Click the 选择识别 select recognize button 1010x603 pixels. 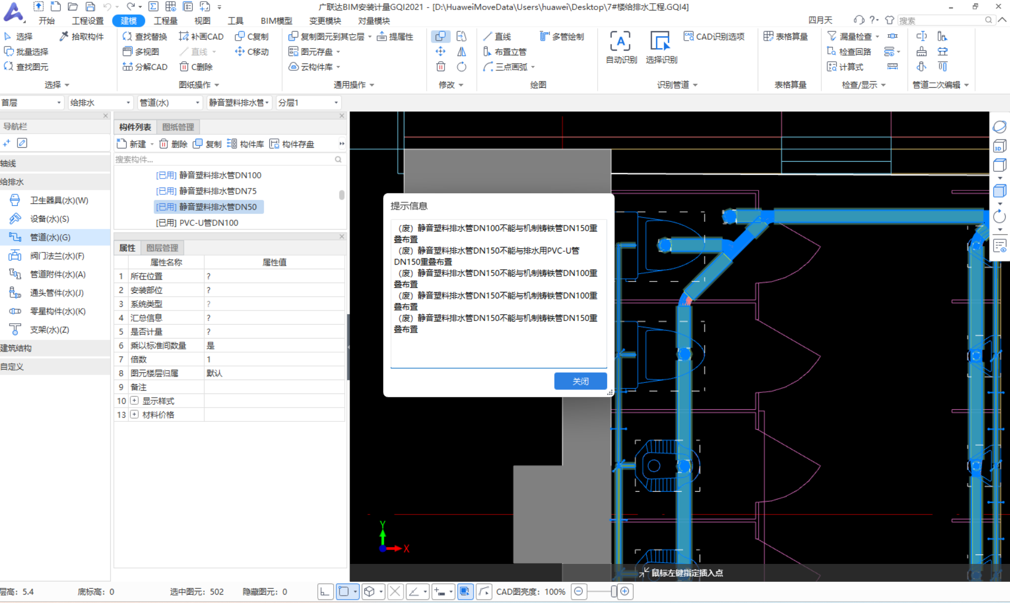tap(661, 48)
